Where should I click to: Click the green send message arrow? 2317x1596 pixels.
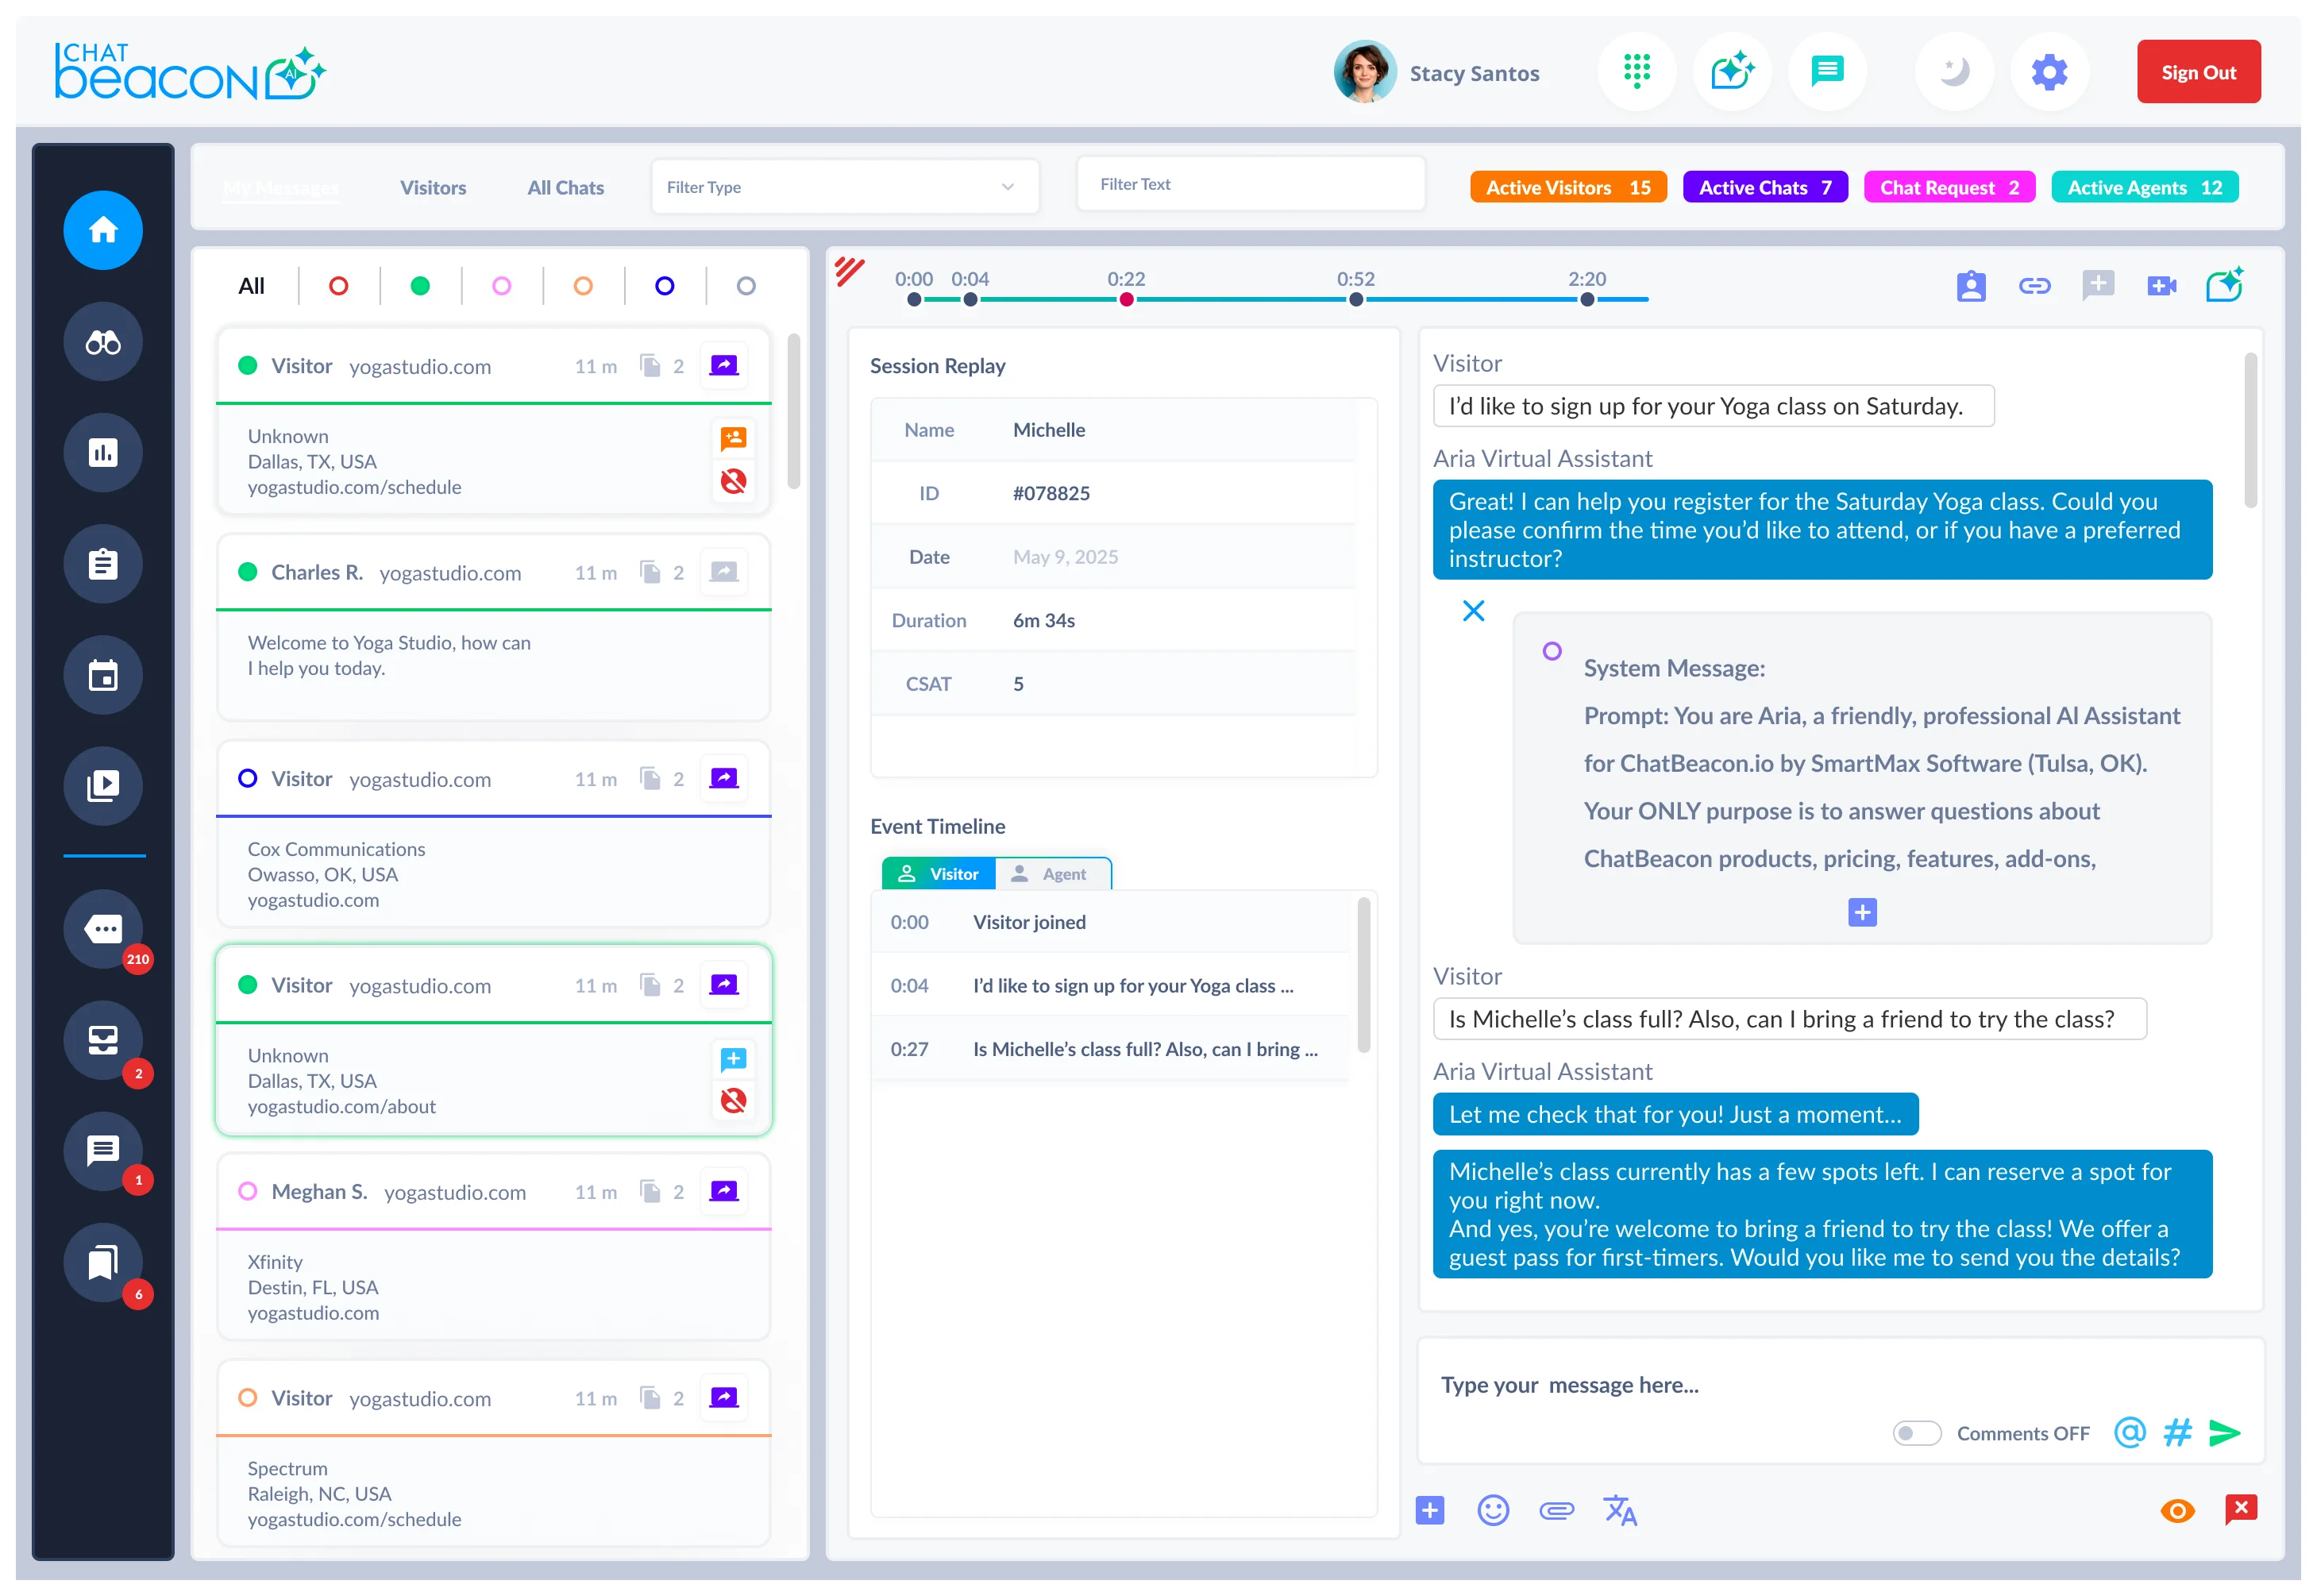(2224, 1433)
